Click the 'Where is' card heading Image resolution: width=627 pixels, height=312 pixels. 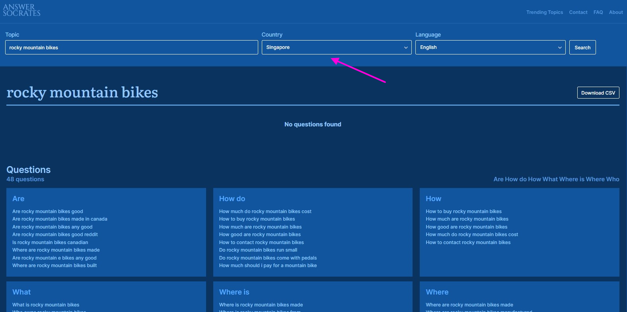point(234,292)
